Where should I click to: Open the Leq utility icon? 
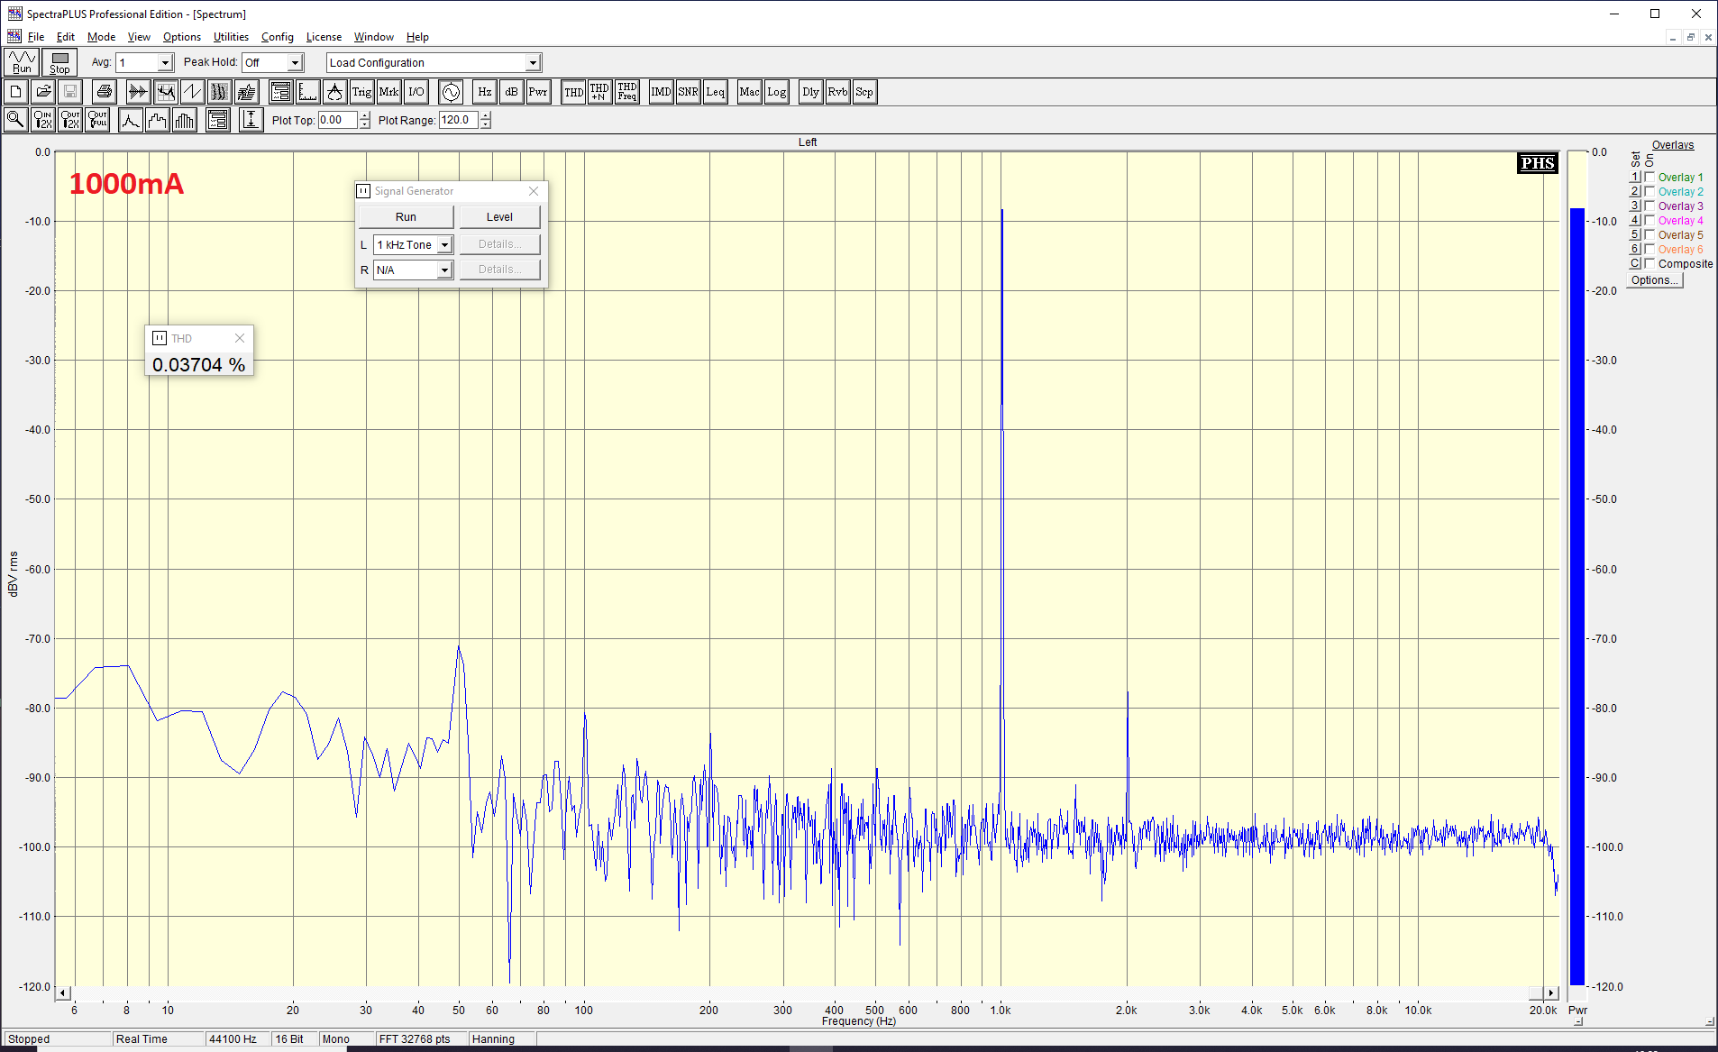pos(716,92)
